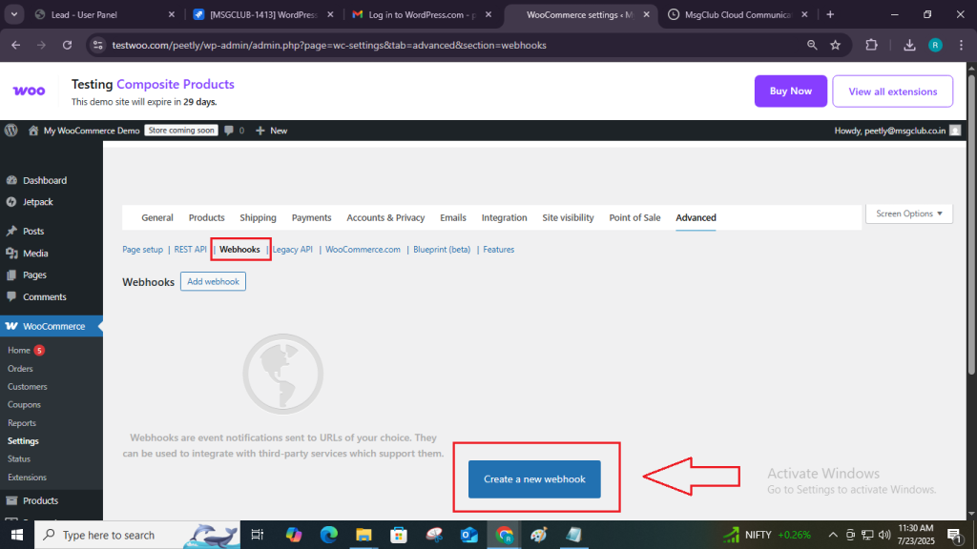Viewport: 977px width, 549px height.
Task: Click the Create a new webhook button
Action: click(534, 479)
